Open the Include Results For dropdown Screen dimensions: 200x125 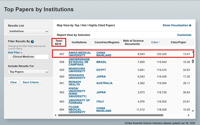[x=28, y=72]
